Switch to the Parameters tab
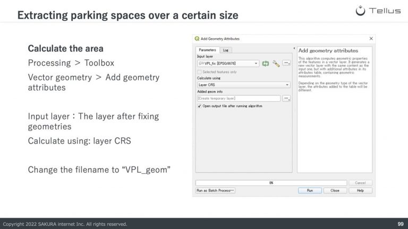 tap(207, 50)
